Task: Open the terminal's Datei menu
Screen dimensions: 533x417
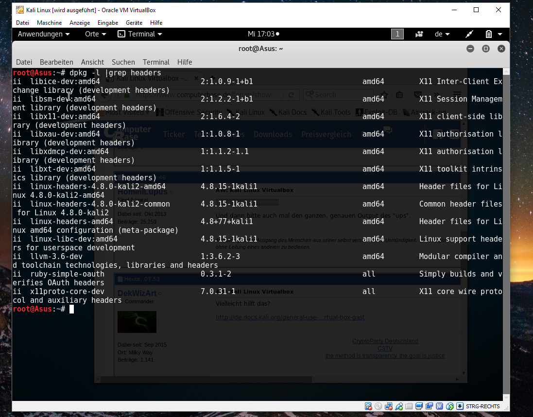Action: pyautogui.click(x=24, y=62)
